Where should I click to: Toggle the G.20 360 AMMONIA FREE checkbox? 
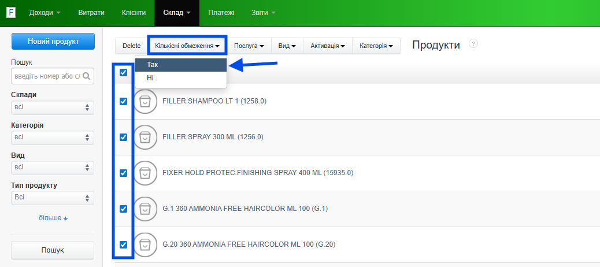pos(123,244)
